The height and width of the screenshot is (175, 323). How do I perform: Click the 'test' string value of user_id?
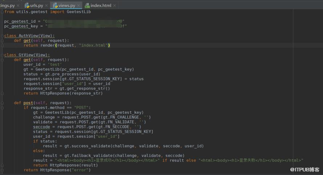point(54,65)
